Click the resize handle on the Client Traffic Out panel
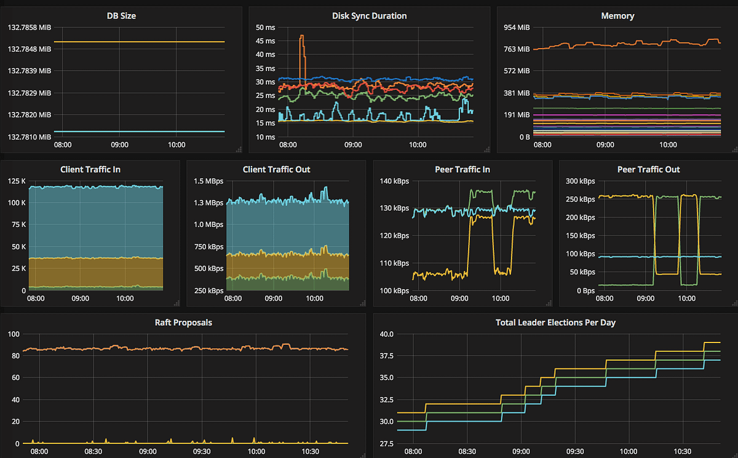The height and width of the screenshot is (458, 738). (x=364, y=303)
